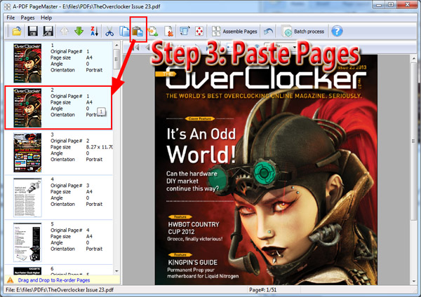Reverse page order with the Z-A sort icon

[94, 32]
